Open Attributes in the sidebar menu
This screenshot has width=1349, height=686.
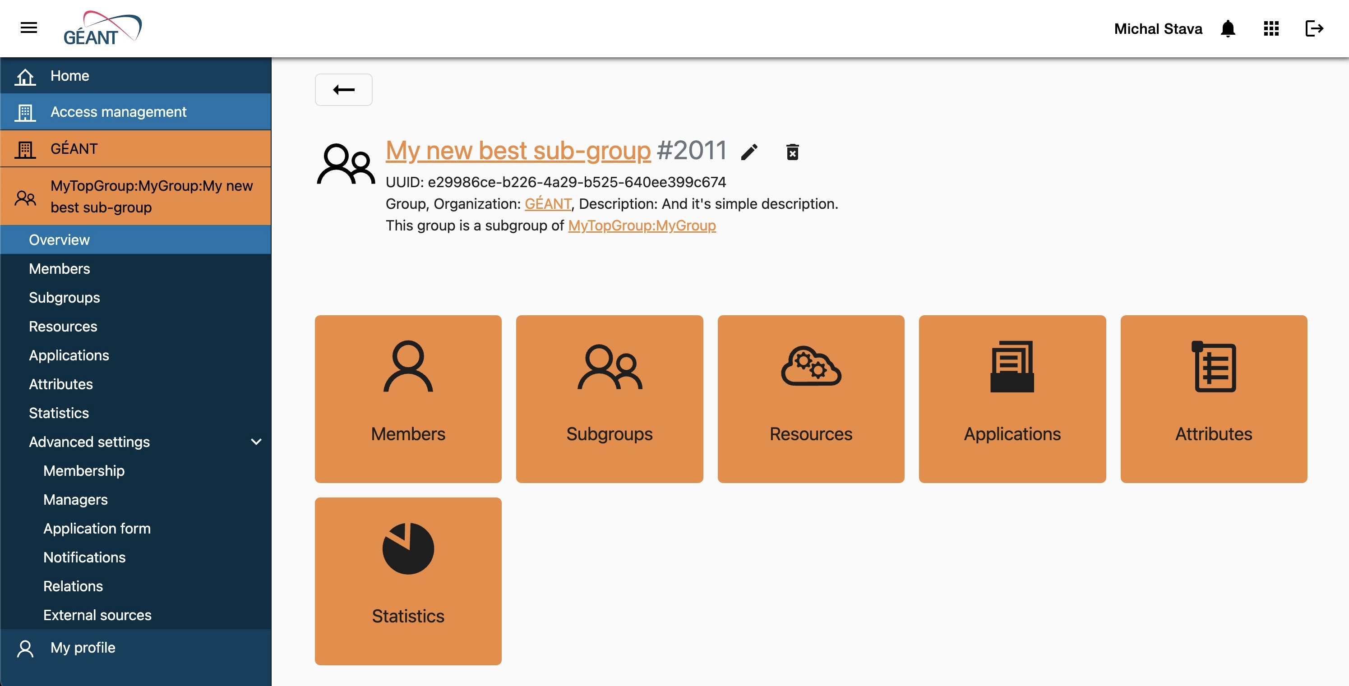point(136,384)
